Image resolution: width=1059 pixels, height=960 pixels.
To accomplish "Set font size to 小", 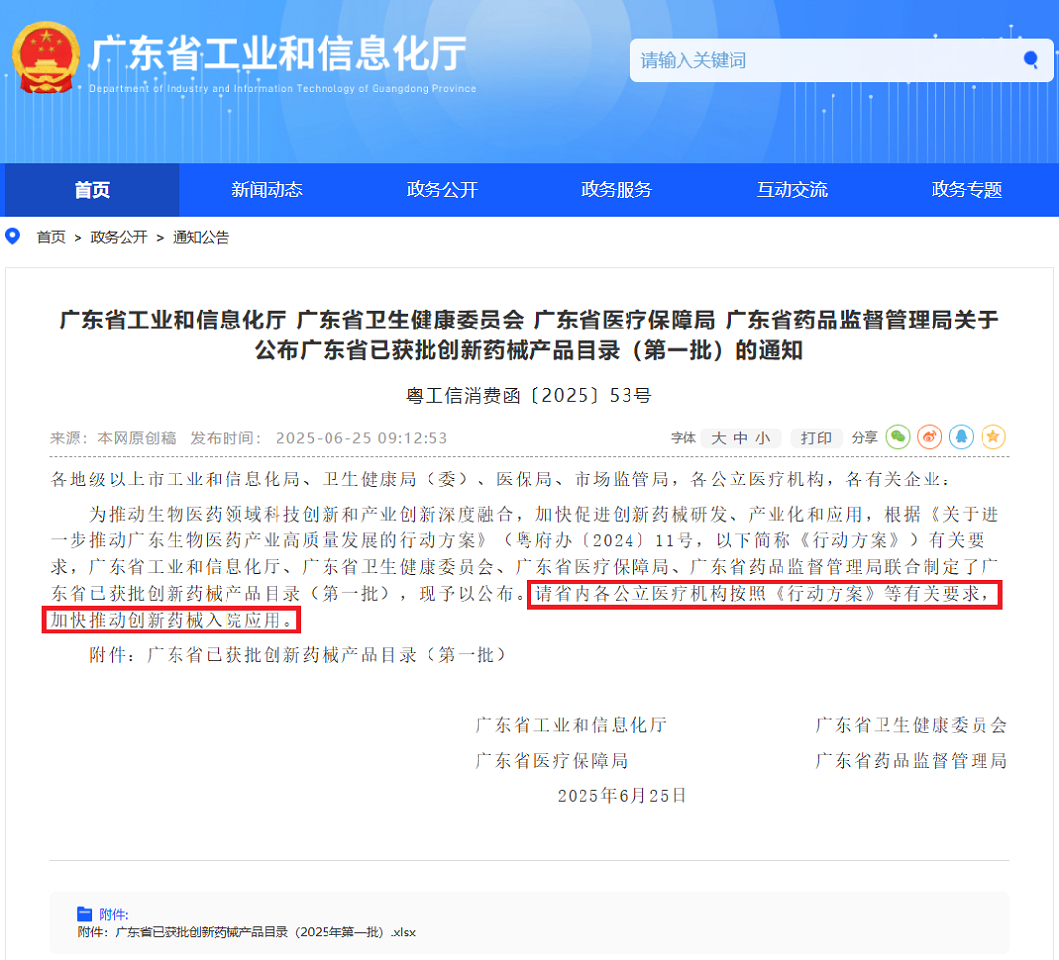I will [763, 438].
